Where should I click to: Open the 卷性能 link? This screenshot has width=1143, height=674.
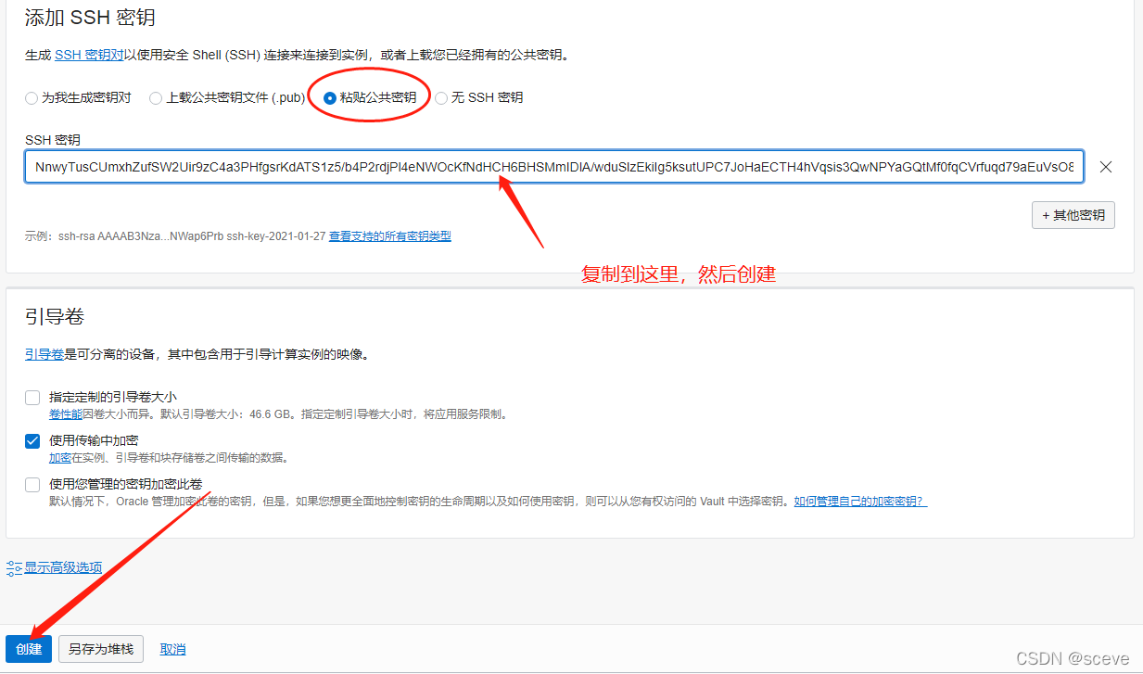[x=66, y=414]
